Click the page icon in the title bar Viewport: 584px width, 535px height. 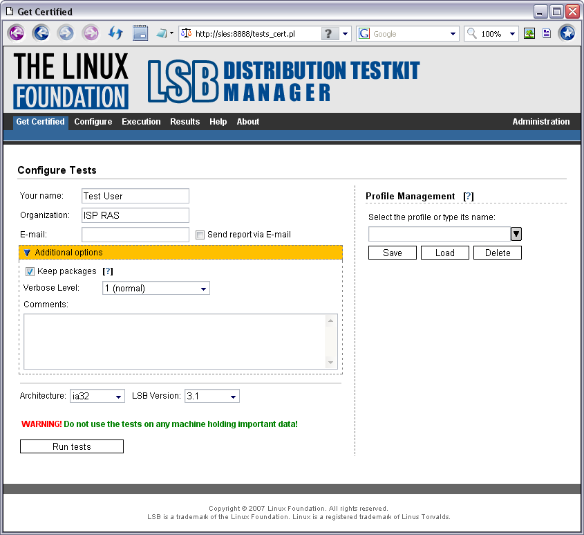(x=10, y=12)
